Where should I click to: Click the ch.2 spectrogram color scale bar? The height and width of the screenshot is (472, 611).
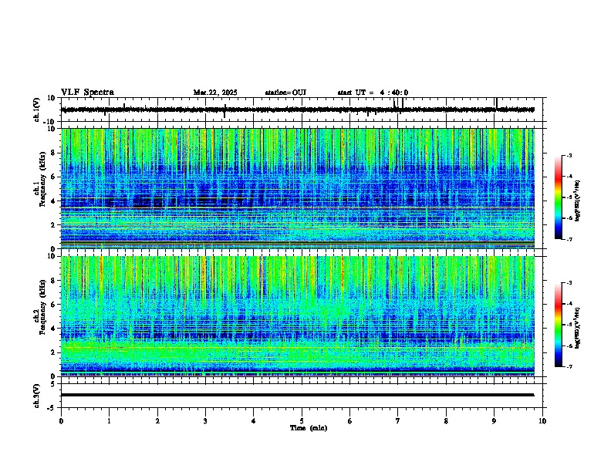click(559, 325)
